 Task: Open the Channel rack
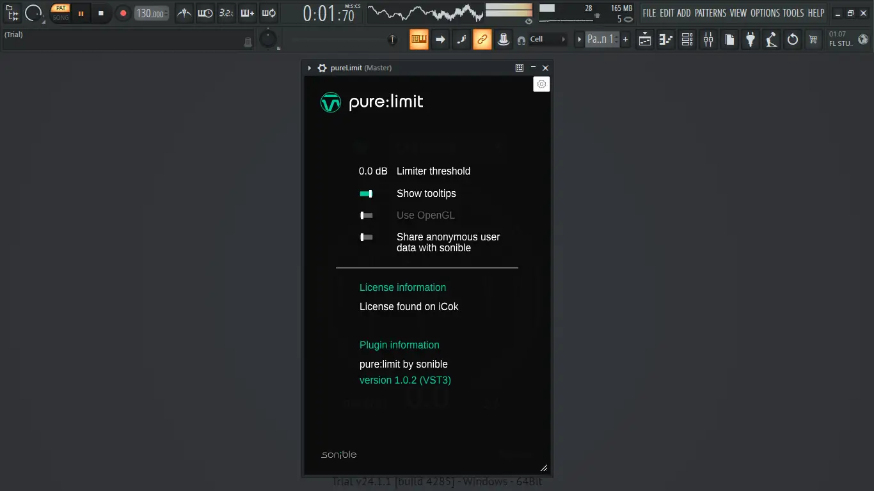click(687, 39)
